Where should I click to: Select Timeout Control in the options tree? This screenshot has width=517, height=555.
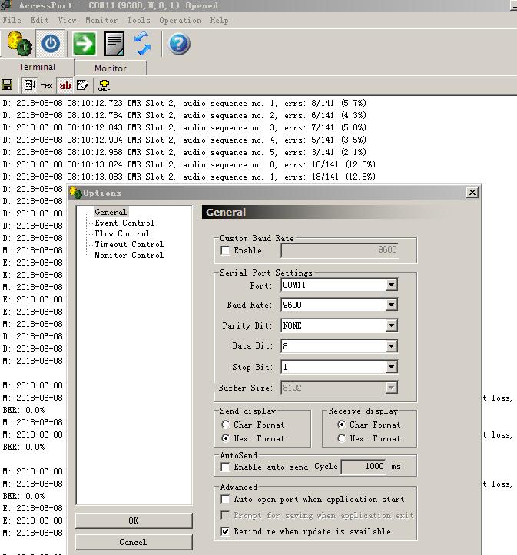point(129,244)
